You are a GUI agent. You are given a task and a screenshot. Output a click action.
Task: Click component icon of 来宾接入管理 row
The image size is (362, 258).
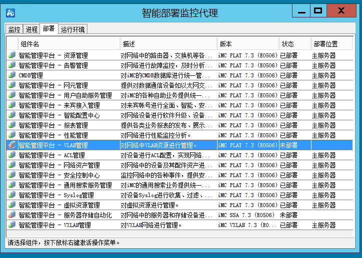point(12,105)
